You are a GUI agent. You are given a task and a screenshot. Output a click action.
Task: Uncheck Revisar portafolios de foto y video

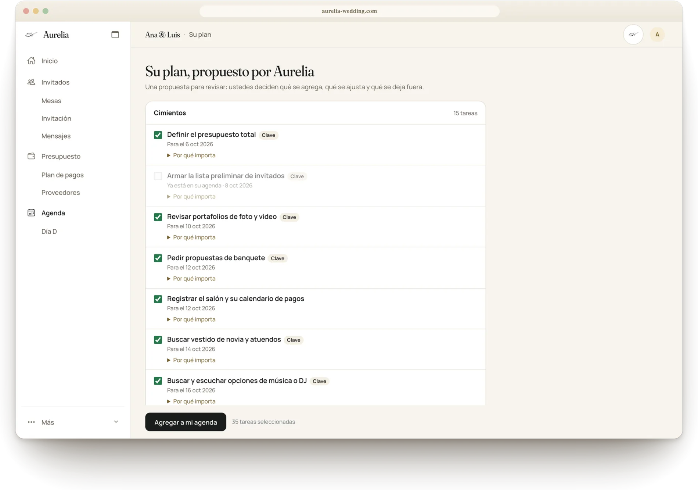coord(158,217)
